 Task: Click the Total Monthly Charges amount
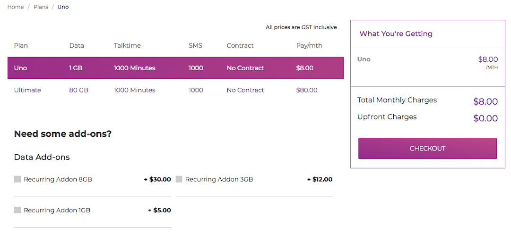485,101
